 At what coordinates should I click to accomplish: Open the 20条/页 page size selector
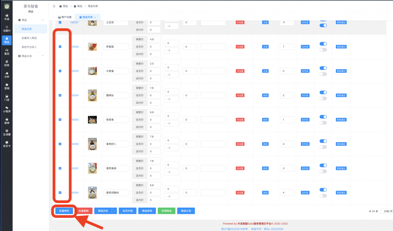click(x=386, y=211)
